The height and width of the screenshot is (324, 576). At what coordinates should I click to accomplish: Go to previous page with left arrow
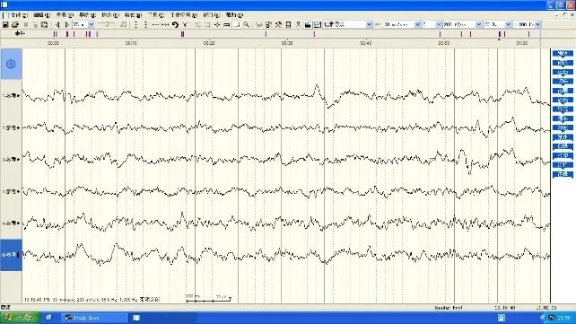click(57, 24)
